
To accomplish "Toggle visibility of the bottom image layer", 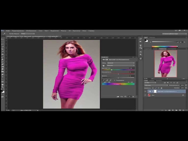I will click(145, 95).
